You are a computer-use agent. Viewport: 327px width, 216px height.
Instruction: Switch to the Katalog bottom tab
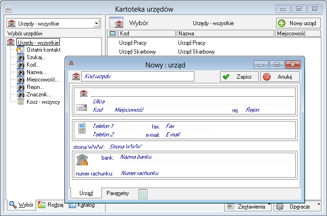coord(82,205)
